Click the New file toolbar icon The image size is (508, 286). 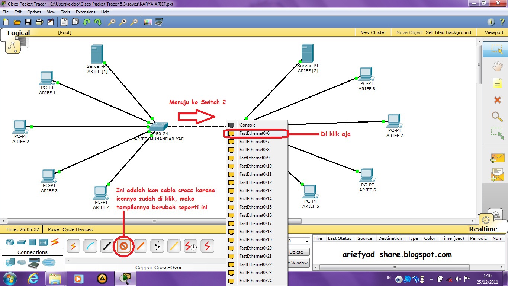pyautogui.click(x=6, y=22)
